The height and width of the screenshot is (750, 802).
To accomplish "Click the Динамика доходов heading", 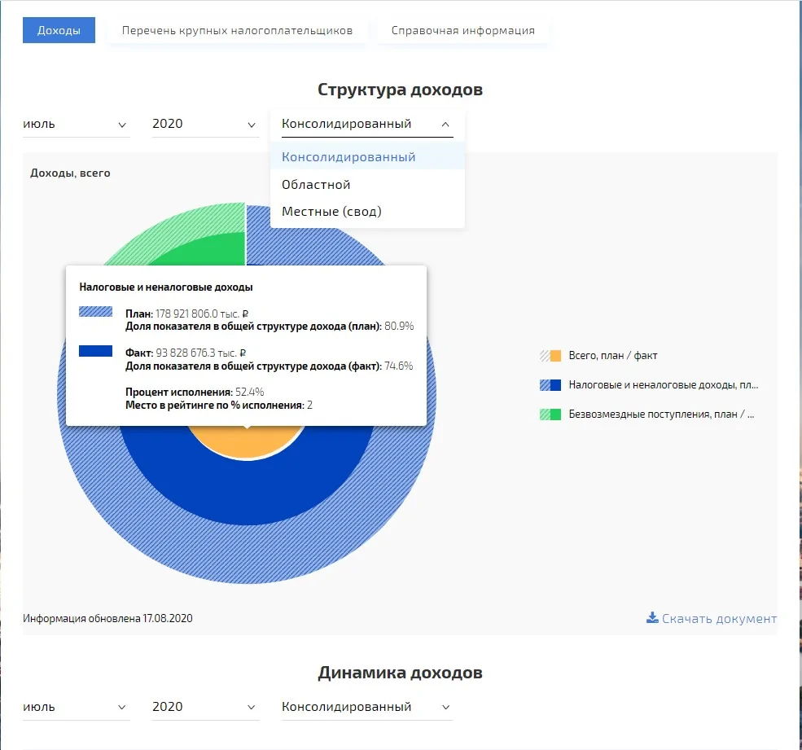I will click(400, 673).
